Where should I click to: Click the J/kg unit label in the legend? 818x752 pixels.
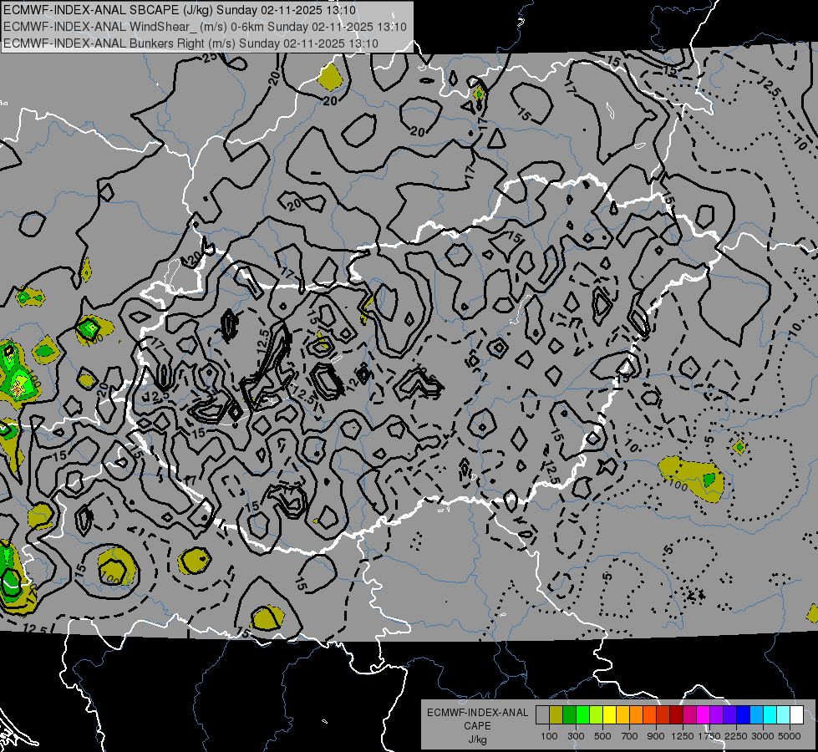pos(477,739)
